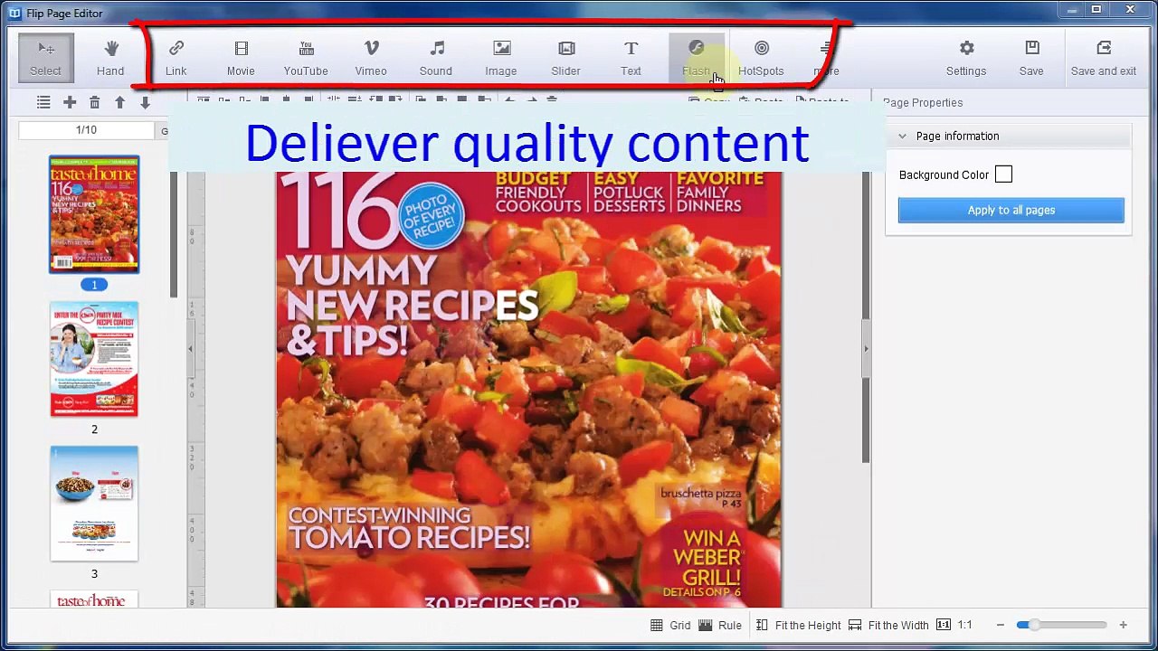
Task: Switch to the Hand tool
Action: 110,57
